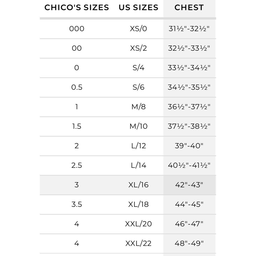Viewport: 256px width, 256px height.
Task: Click chest measurement 42"-43"
Action: pos(189,185)
